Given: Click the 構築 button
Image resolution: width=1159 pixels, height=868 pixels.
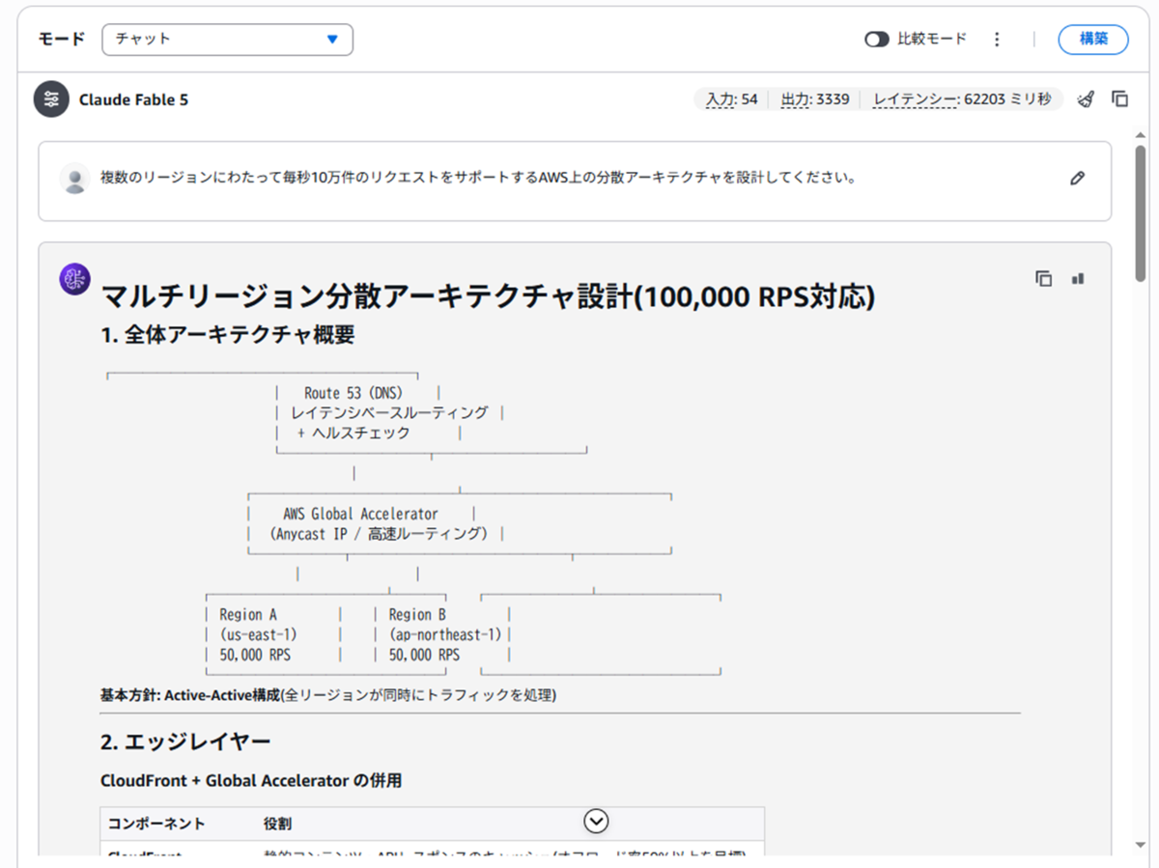Looking at the screenshot, I should (x=1093, y=40).
